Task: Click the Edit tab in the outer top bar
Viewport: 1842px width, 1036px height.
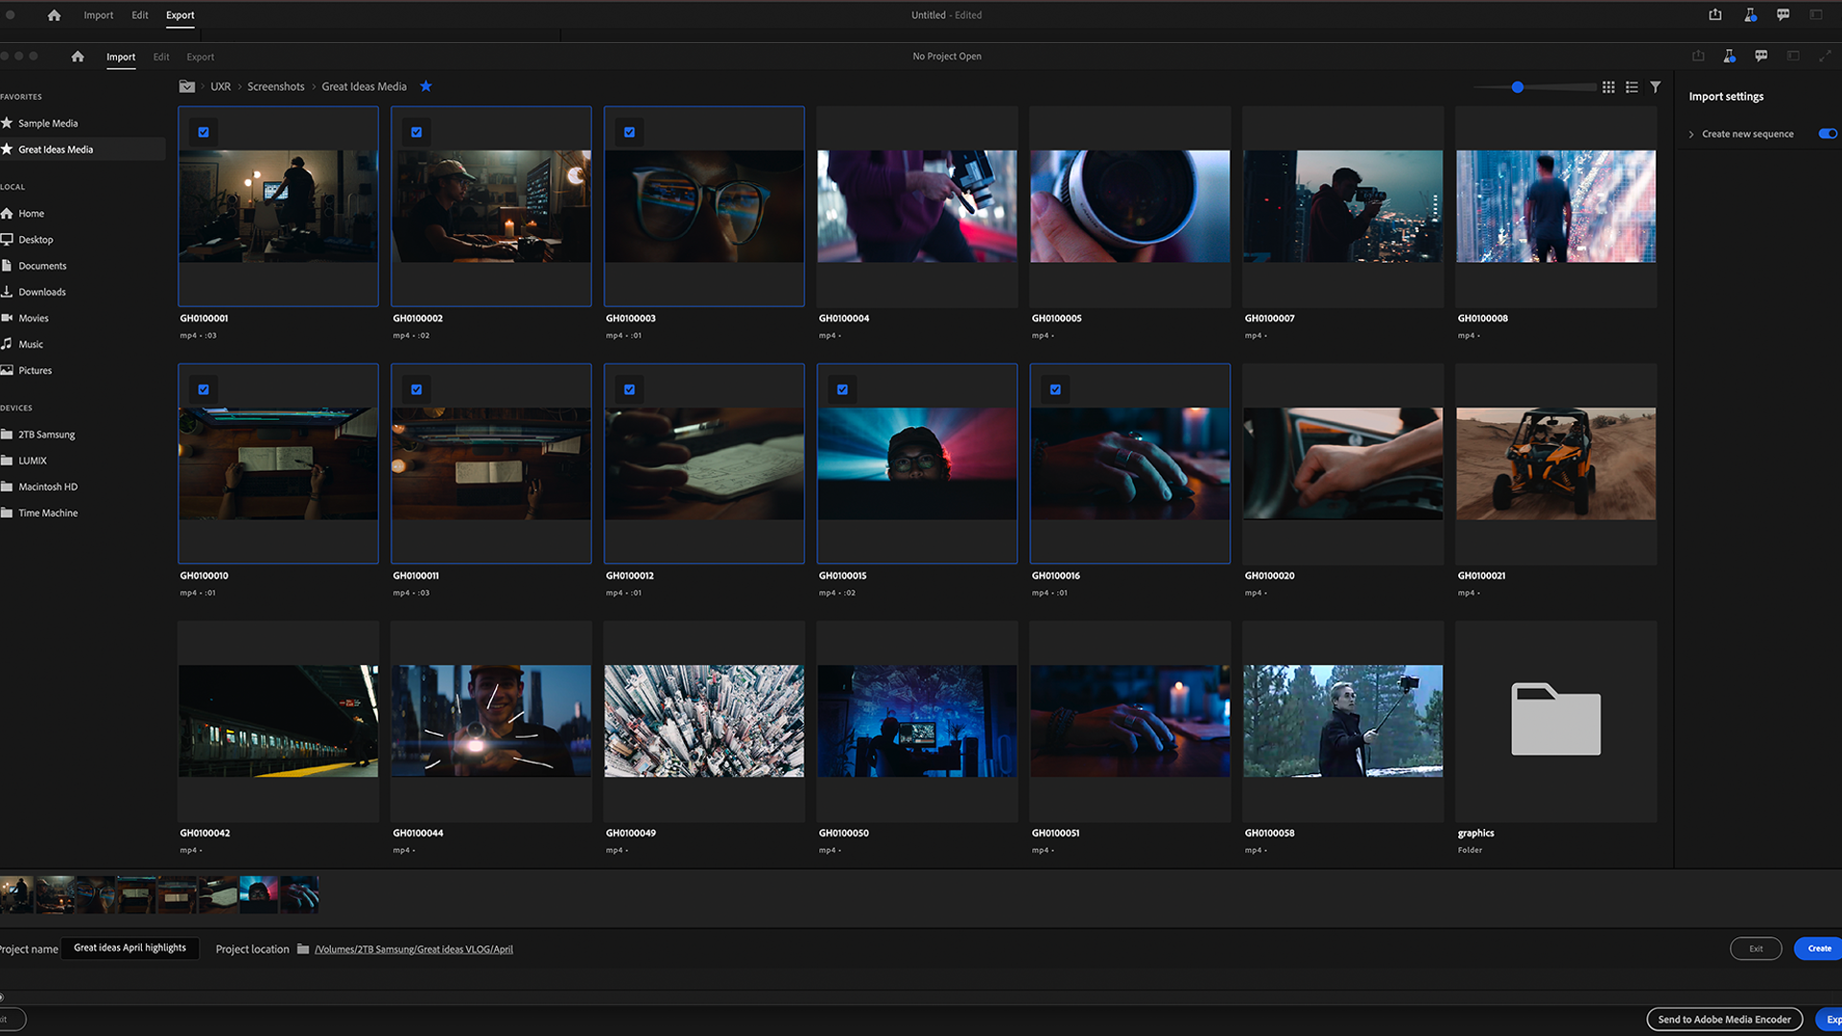Action: pyautogui.click(x=140, y=15)
